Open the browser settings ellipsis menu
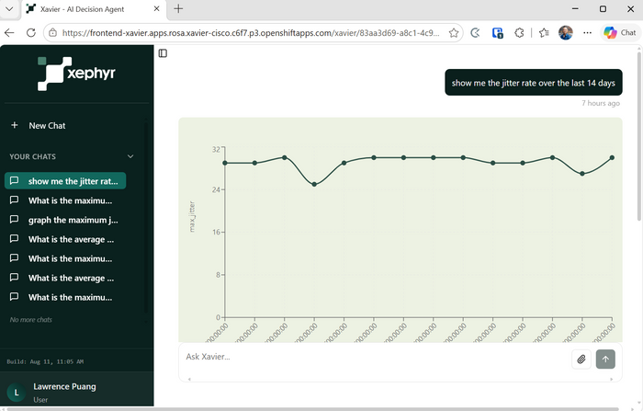Image resolution: width=643 pixels, height=411 pixels. [587, 33]
